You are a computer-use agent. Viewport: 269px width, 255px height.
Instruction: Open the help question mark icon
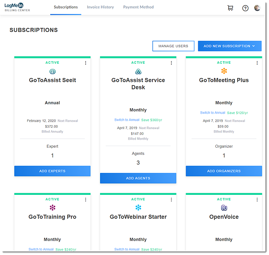pyautogui.click(x=246, y=8)
